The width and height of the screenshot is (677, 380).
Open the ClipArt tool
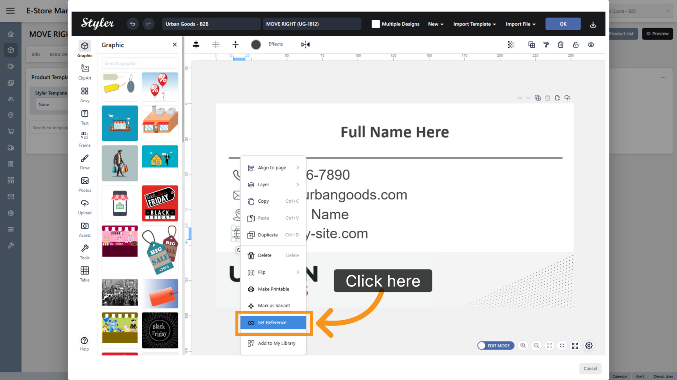tap(85, 72)
